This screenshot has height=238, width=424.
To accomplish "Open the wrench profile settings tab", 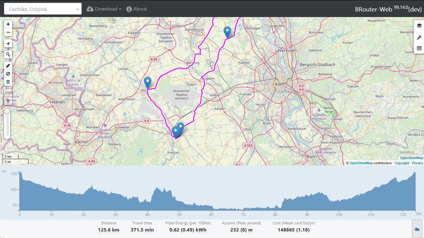I will point(419,37).
